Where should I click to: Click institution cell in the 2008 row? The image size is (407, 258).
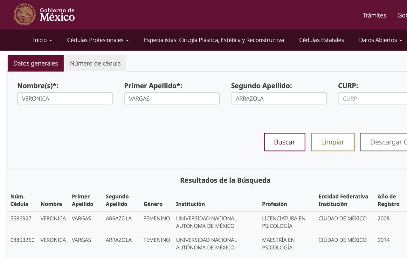pos(206,222)
